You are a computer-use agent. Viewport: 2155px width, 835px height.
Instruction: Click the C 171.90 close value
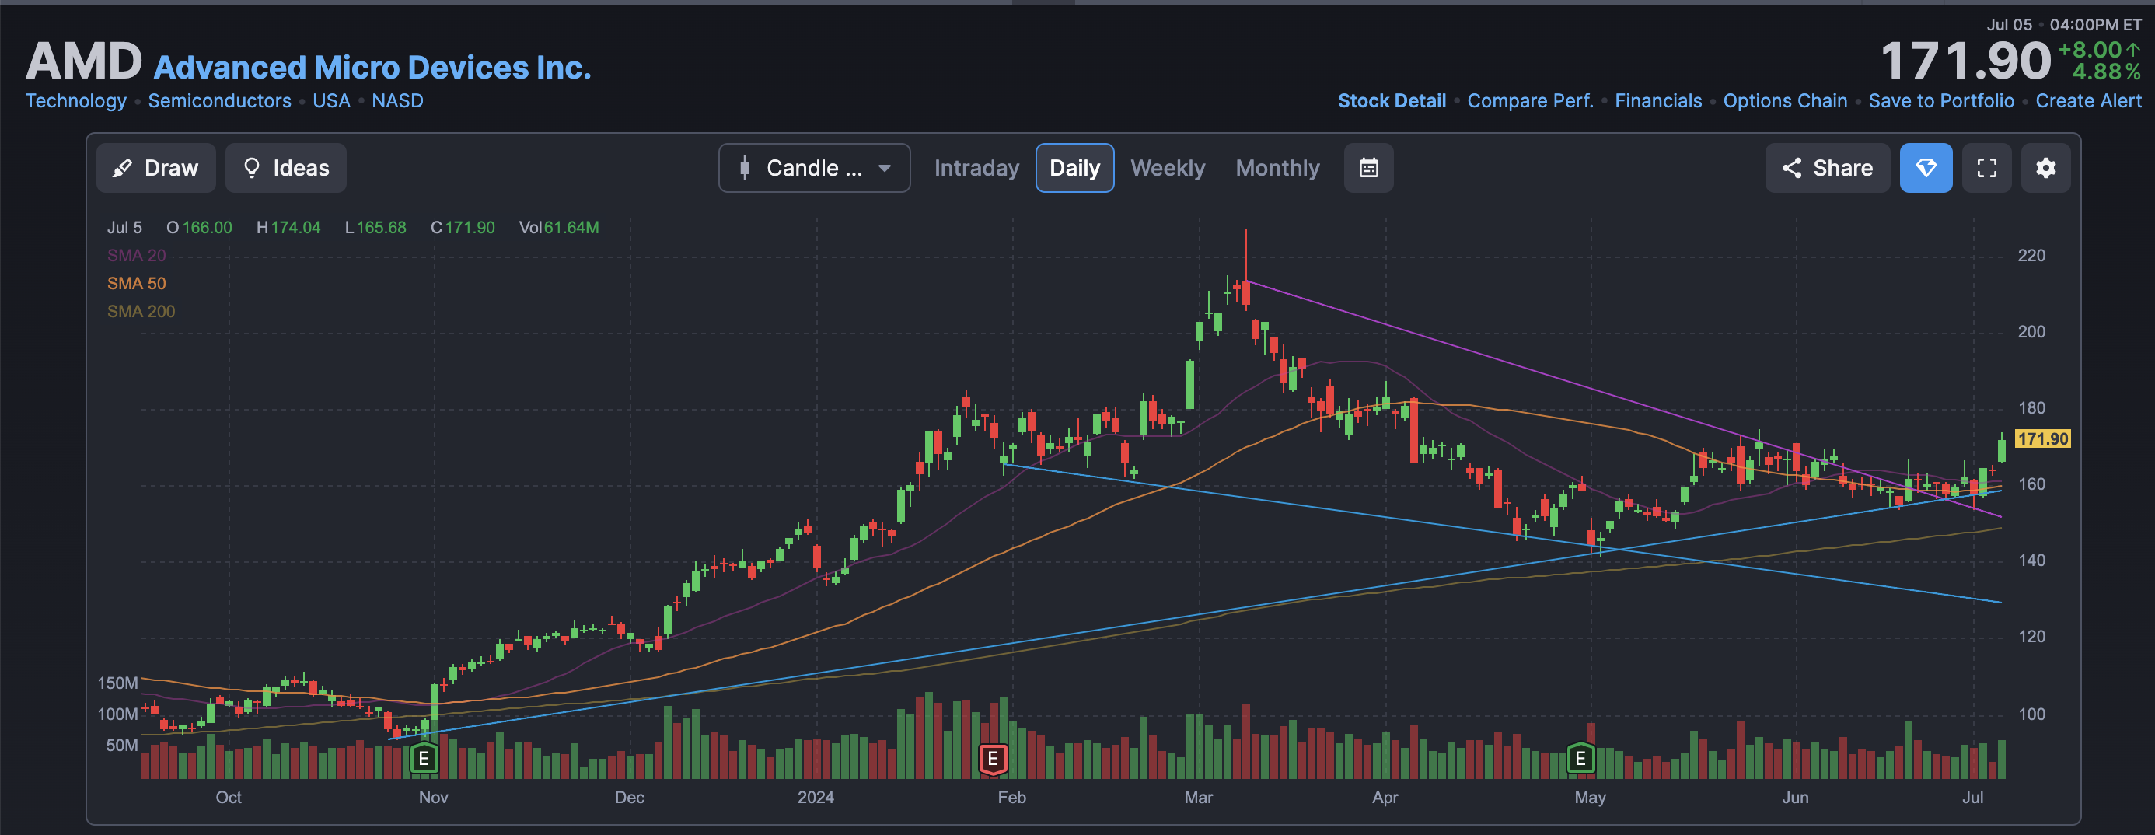click(x=463, y=228)
